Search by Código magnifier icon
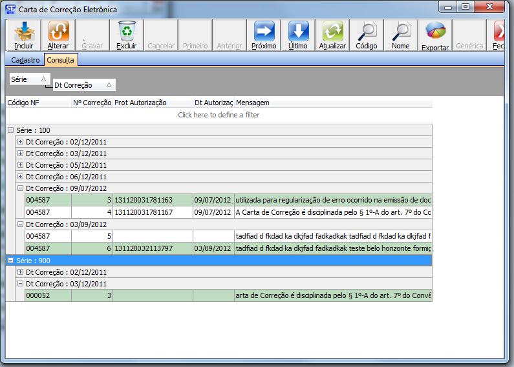The width and height of the screenshot is (514, 367). tap(367, 32)
